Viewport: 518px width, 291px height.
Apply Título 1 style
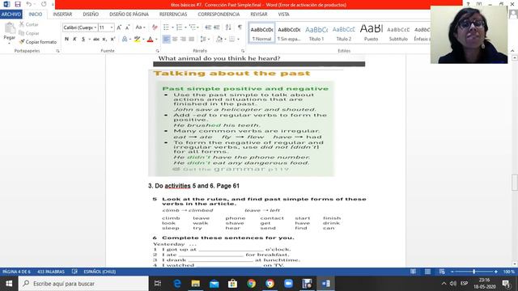[x=316, y=33]
